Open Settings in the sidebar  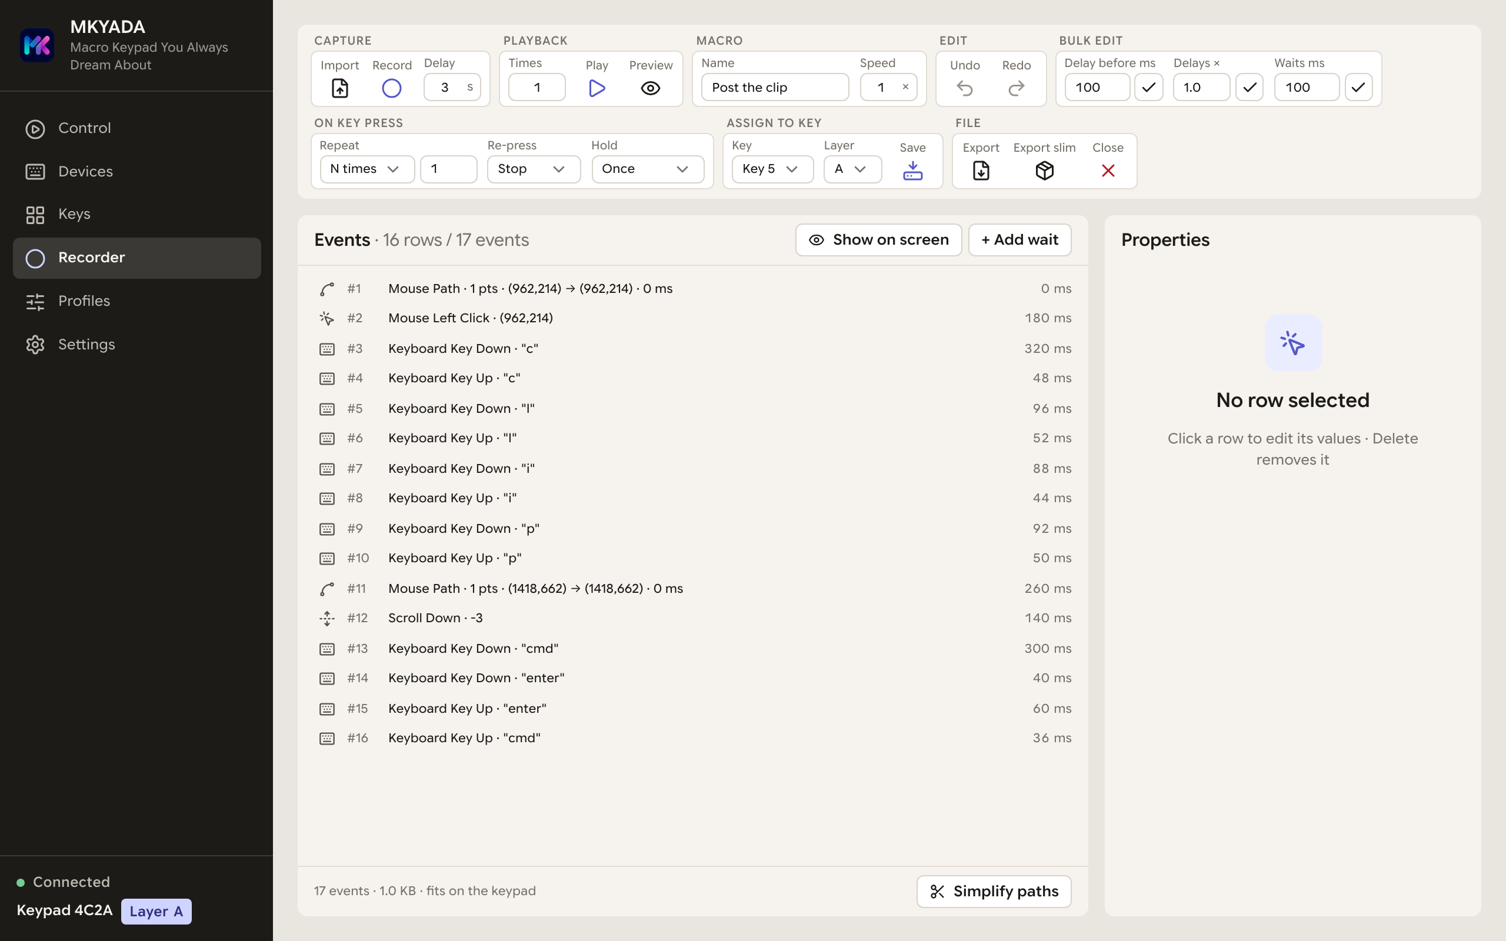tap(137, 345)
